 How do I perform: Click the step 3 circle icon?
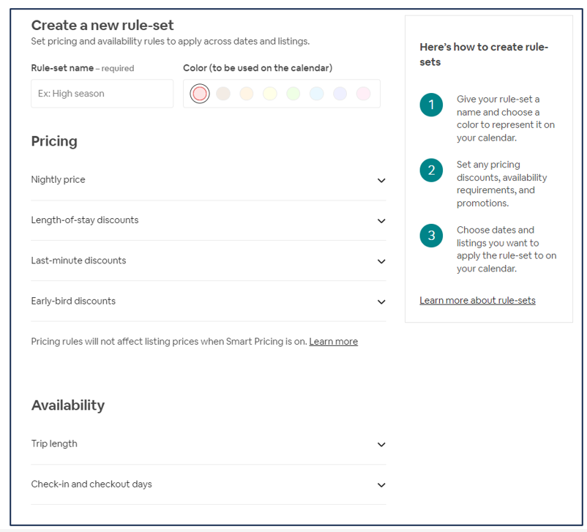coord(431,236)
